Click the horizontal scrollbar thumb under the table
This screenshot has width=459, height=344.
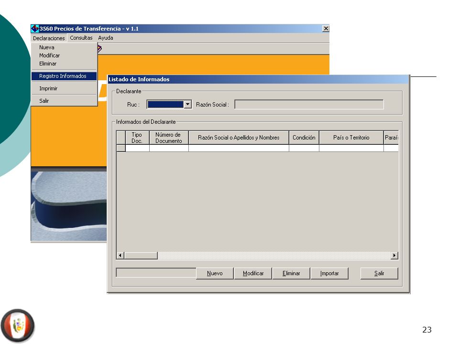tap(141, 255)
